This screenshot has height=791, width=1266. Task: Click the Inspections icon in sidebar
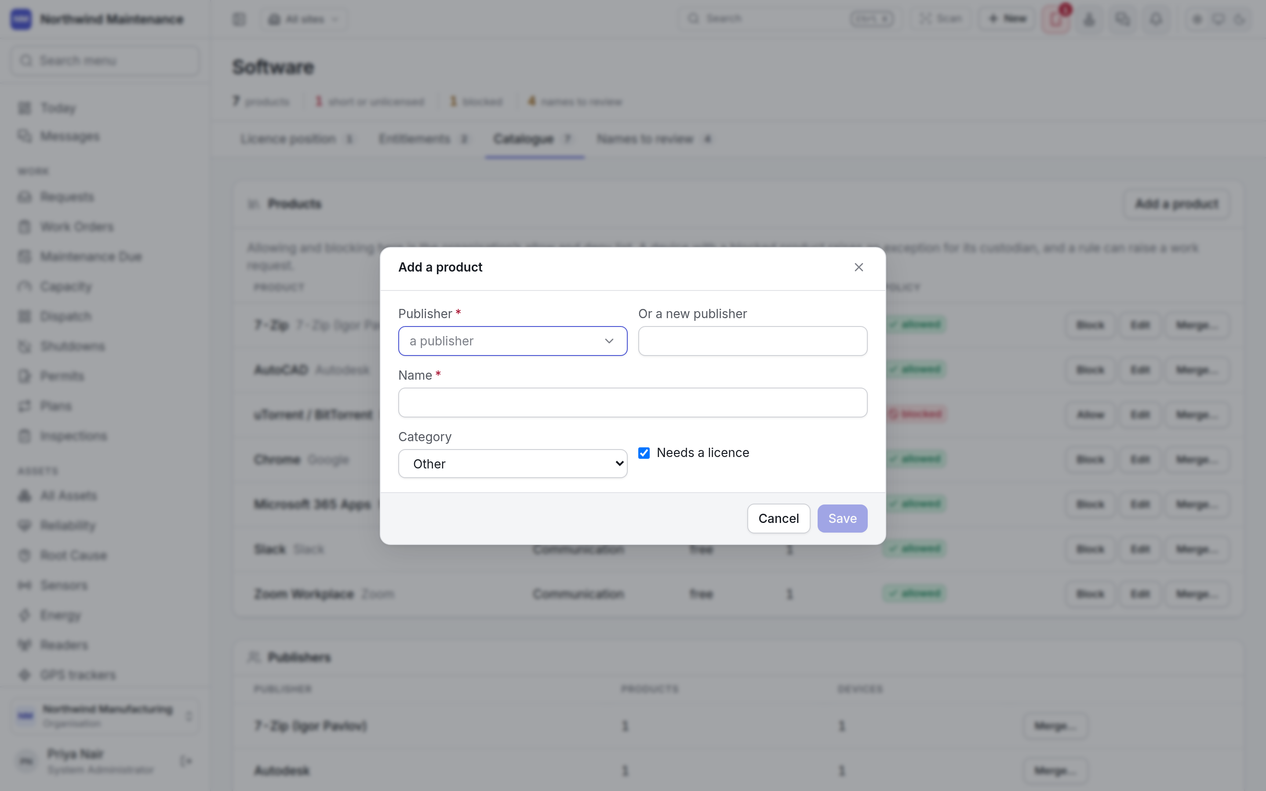[25, 436]
